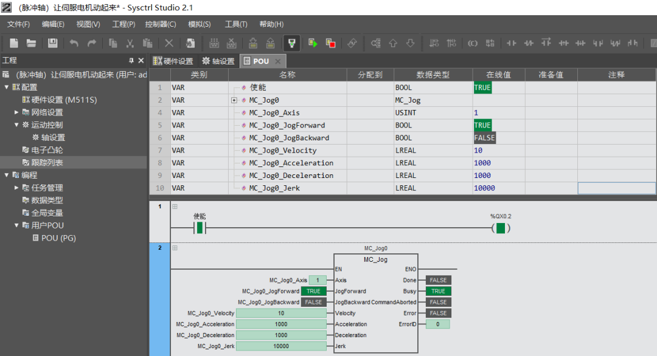Click the Save floppy disk icon
This screenshot has height=356, width=657.
click(x=52, y=43)
